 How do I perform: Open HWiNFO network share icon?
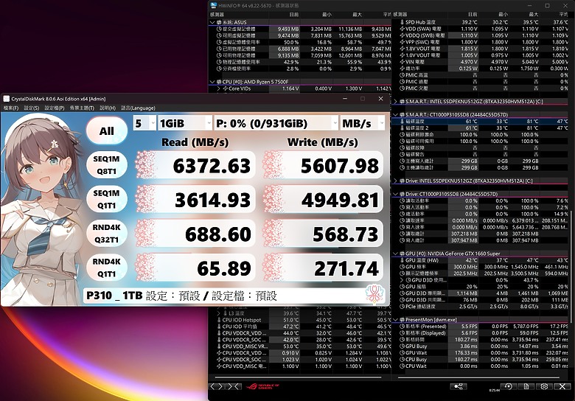[x=459, y=386]
